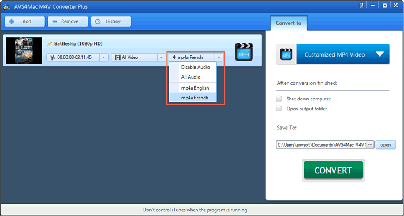Screen dimensions: 404x216
Task: Enable Shut down computer checkbox
Action: point(279,99)
